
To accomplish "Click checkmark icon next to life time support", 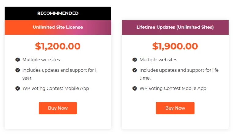I will tap(135, 70).
